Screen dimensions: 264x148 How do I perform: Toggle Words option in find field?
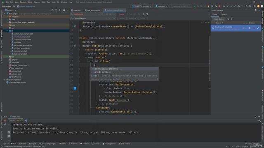(111, 14)
